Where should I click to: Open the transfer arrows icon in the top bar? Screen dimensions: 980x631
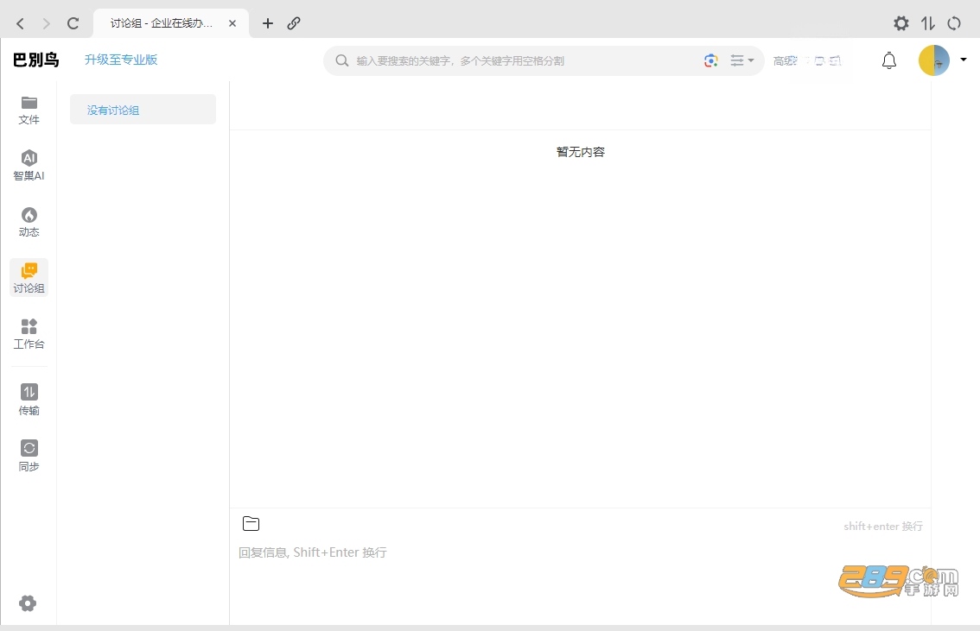pos(927,23)
